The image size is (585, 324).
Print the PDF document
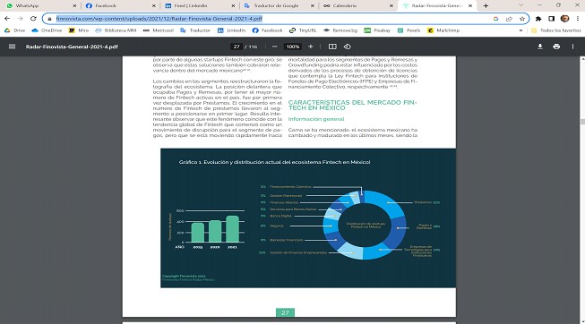point(556,47)
